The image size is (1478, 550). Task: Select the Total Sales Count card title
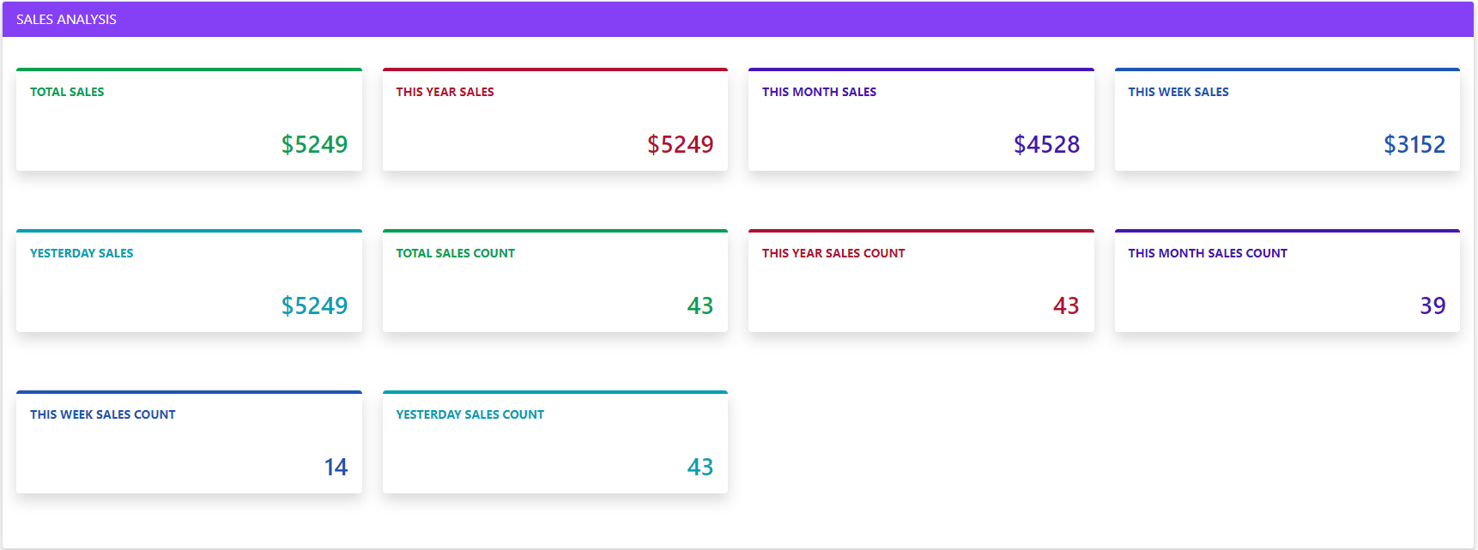point(455,253)
